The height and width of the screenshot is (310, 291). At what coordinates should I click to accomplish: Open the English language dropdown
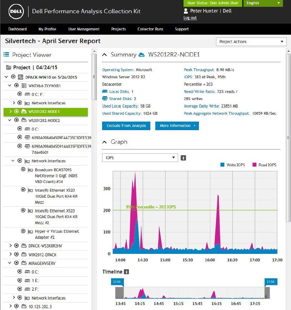[263, 3]
